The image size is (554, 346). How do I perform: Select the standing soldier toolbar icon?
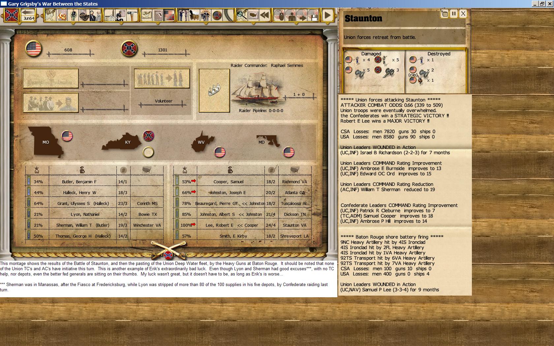point(73,15)
